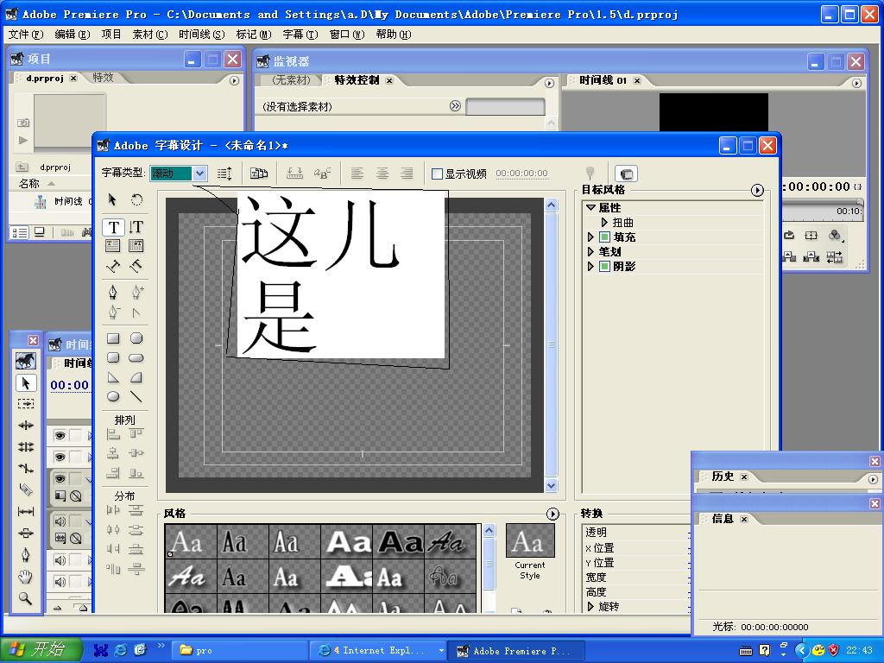This screenshot has height=663, width=884.
Task: Click the title designer timecode 00:00:00:00
Action: coord(521,174)
